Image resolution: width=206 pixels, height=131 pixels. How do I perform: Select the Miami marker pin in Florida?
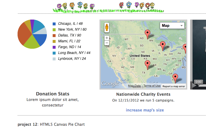[175, 77]
